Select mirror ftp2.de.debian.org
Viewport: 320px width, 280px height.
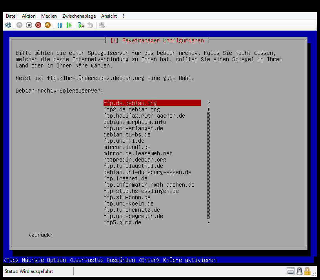(x=132, y=109)
